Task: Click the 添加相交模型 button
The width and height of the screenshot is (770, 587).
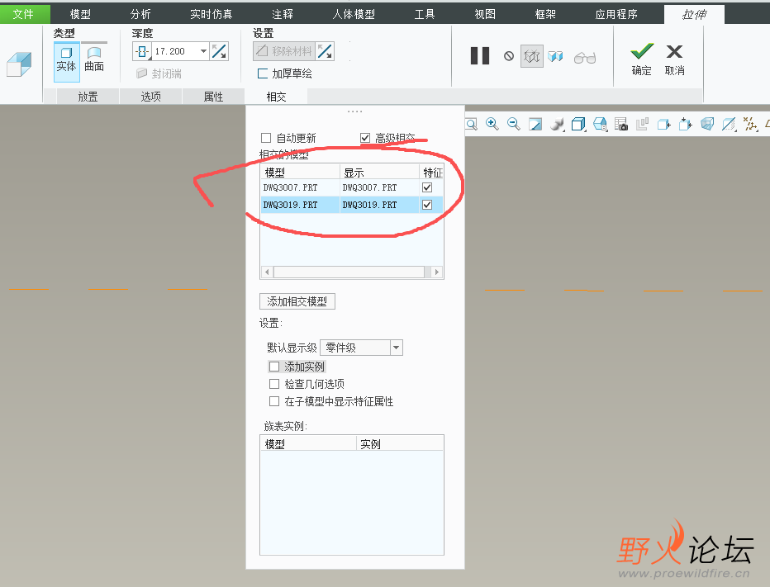Action: (x=297, y=301)
